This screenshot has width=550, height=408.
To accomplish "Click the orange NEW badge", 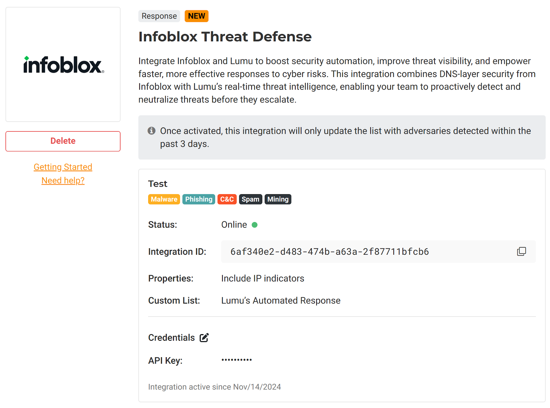I will click(x=196, y=16).
